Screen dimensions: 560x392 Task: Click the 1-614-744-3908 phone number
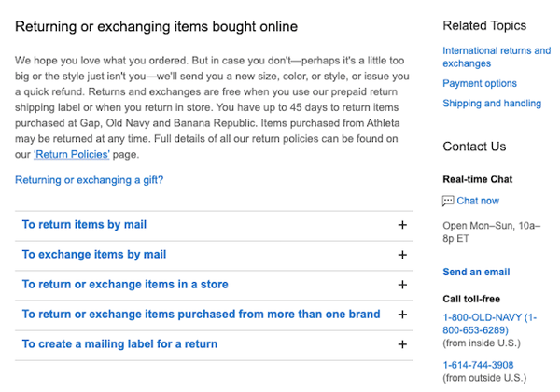(x=478, y=365)
